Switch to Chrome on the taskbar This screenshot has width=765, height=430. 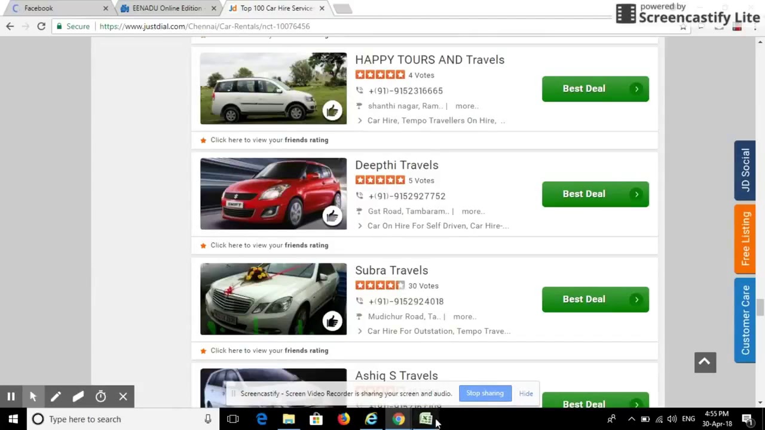[399, 419]
